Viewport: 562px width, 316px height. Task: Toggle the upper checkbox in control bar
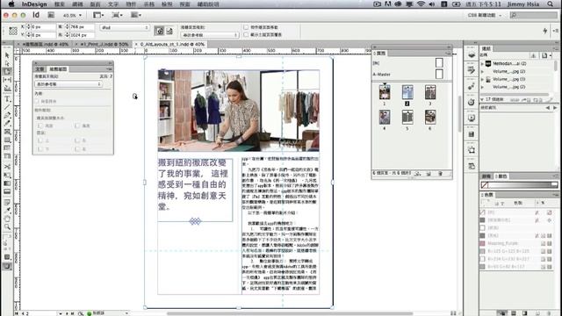pyautogui.click(x=246, y=27)
